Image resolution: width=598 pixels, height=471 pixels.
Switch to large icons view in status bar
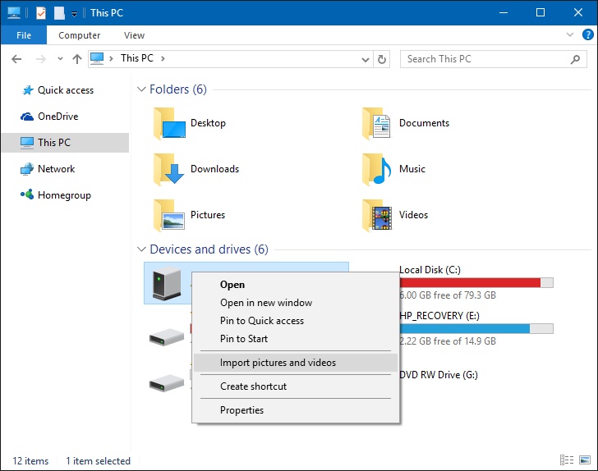click(x=585, y=460)
